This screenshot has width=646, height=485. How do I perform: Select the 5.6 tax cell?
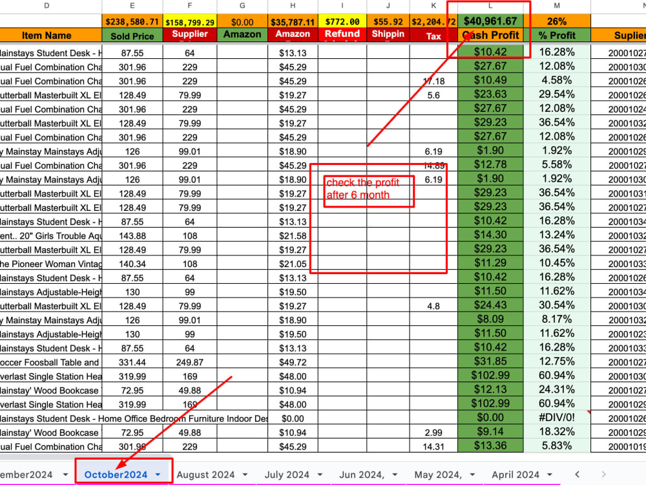(433, 95)
